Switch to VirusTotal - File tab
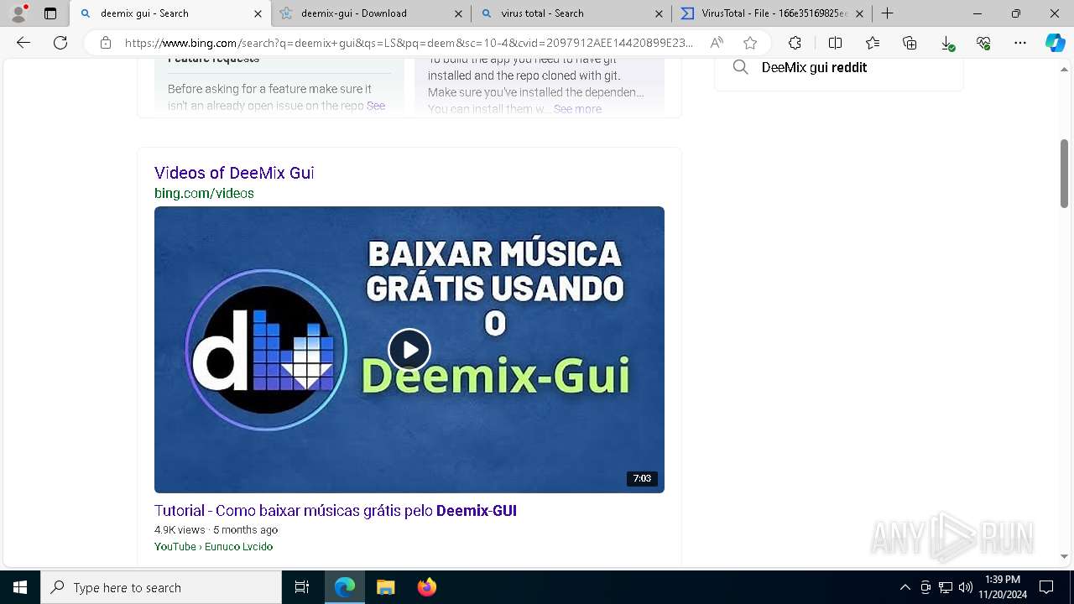This screenshot has width=1074, height=604. click(x=772, y=13)
